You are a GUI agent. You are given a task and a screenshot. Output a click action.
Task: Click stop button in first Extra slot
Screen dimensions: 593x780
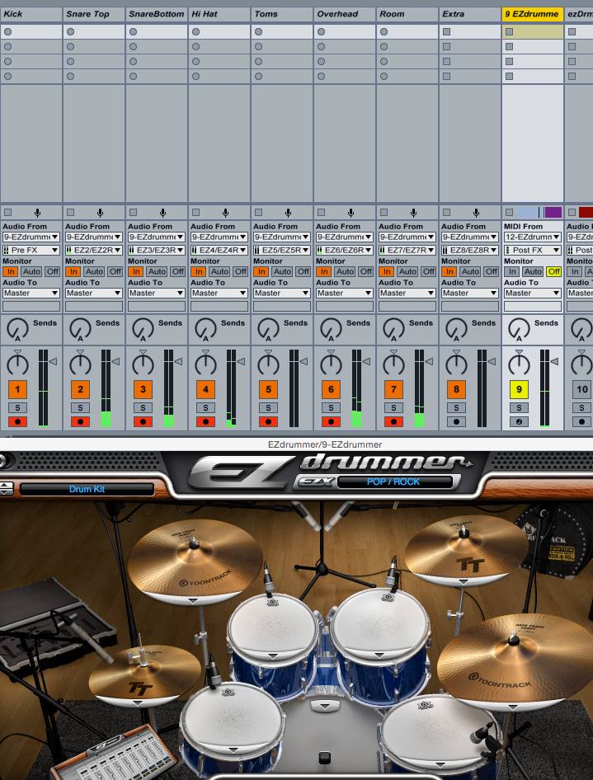point(446,31)
